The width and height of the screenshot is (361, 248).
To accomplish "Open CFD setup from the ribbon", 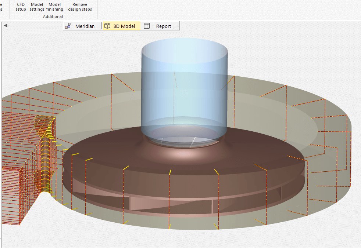I will pyautogui.click(x=21, y=7).
